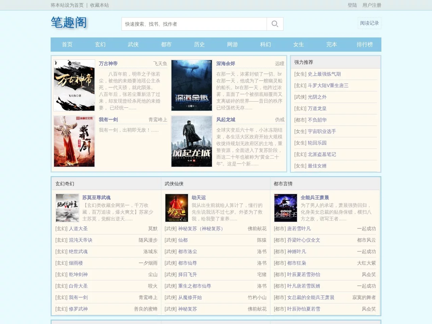The image size is (432, 324).
Task: Open 深海余烬 book cover image
Action: coord(192,85)
